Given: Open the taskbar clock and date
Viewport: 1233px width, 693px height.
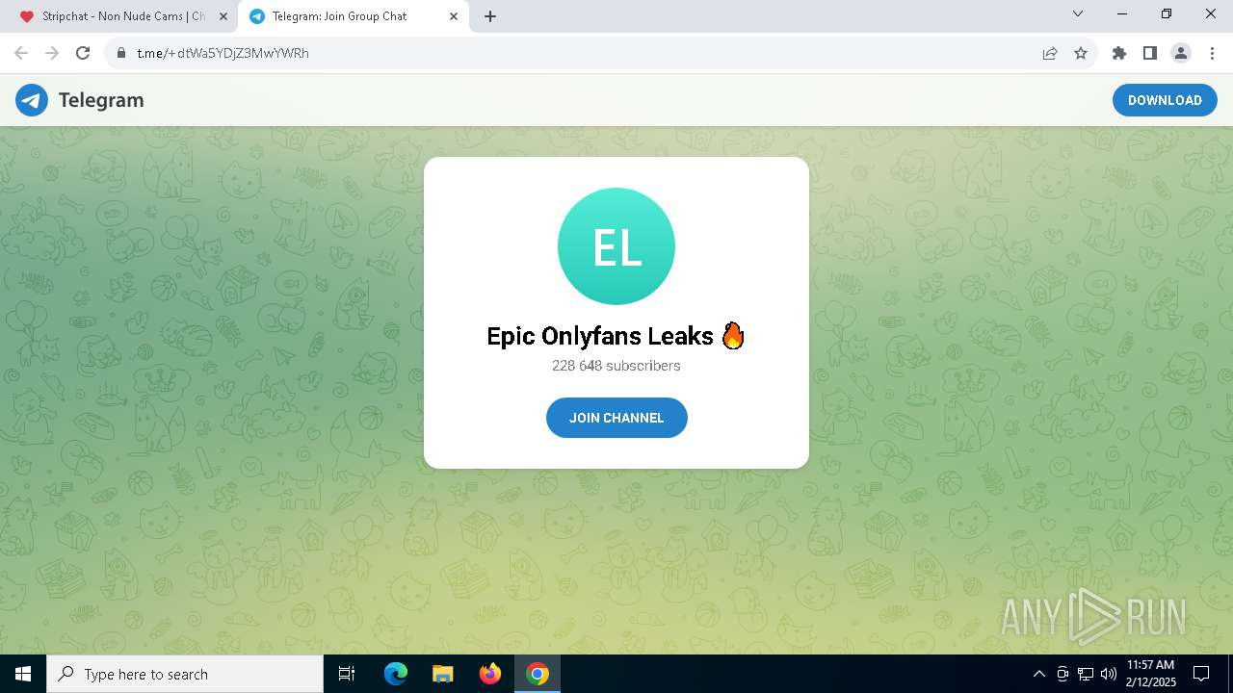Looking at the screenshot, I should pos(1151,674).
